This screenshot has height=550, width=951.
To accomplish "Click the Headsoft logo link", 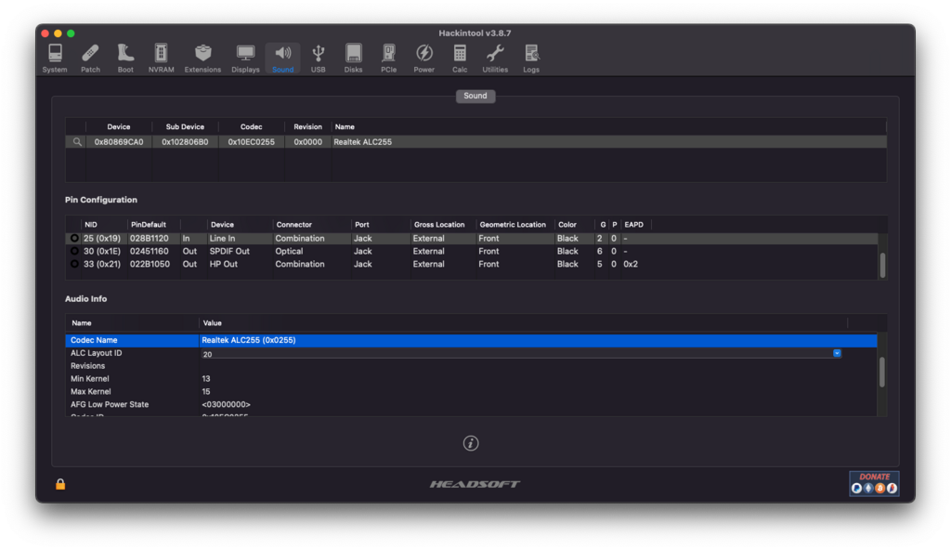I will pos(475,484).
